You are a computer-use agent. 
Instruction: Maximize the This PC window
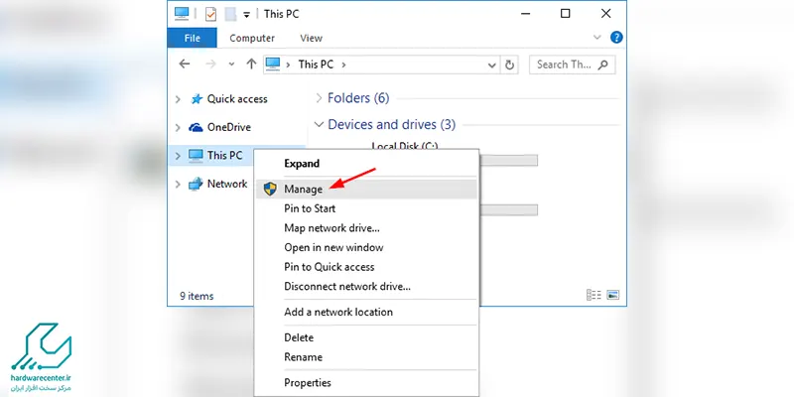point(565,14)
